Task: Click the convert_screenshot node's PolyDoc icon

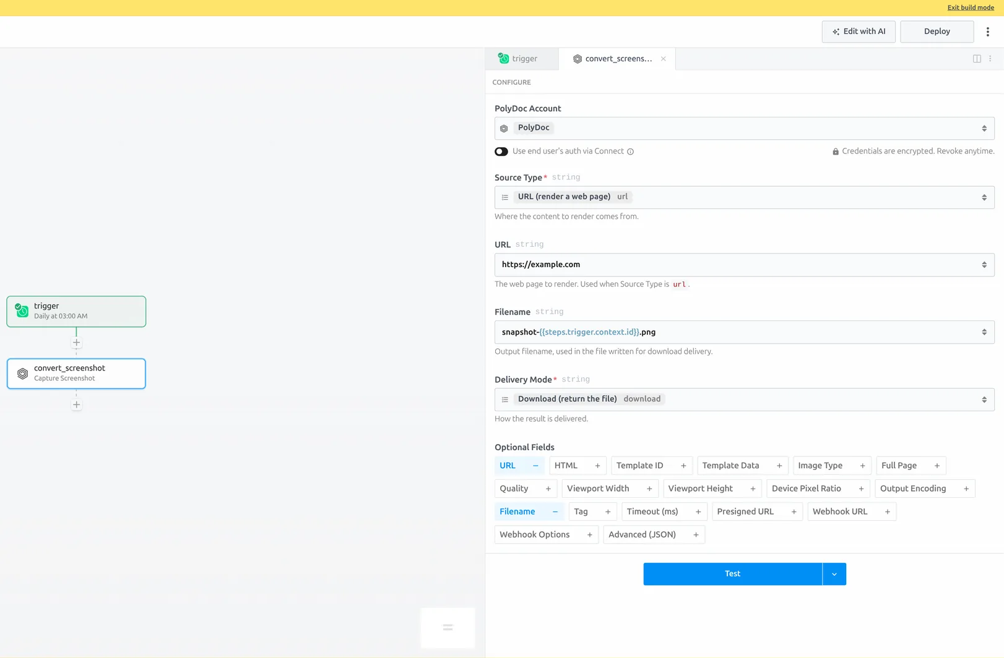Action: [x=22, y=374]
